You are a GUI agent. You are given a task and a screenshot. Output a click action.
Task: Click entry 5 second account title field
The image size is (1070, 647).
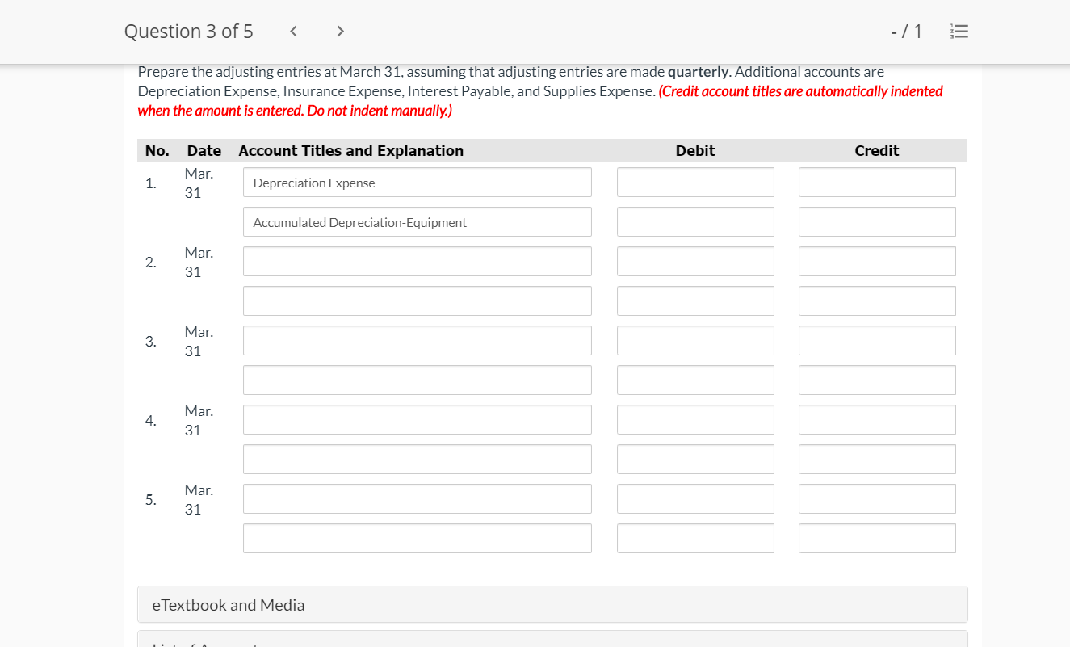418,539
